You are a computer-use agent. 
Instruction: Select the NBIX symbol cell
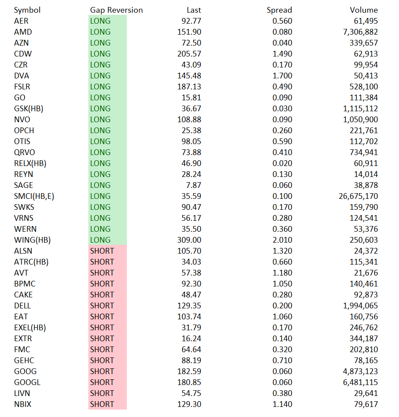[x=23, y=404]
